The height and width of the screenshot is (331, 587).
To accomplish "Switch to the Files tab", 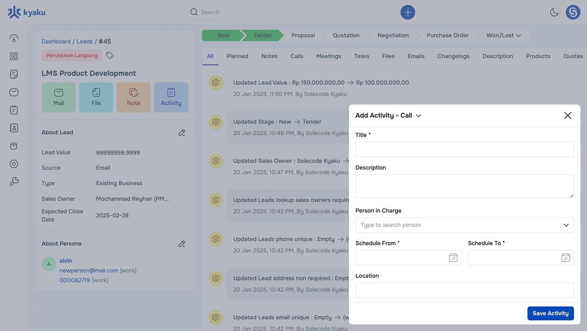I will click(388, 56).
